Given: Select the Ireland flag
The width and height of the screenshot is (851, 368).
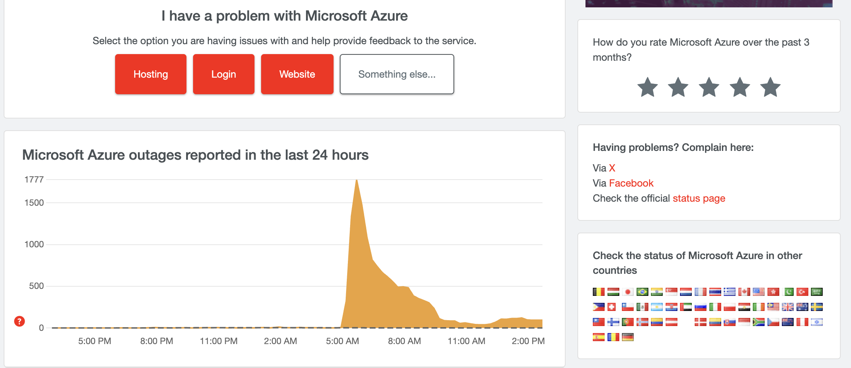Looking at the screenshot, I should pyautogui.click(x=759, y=307).
